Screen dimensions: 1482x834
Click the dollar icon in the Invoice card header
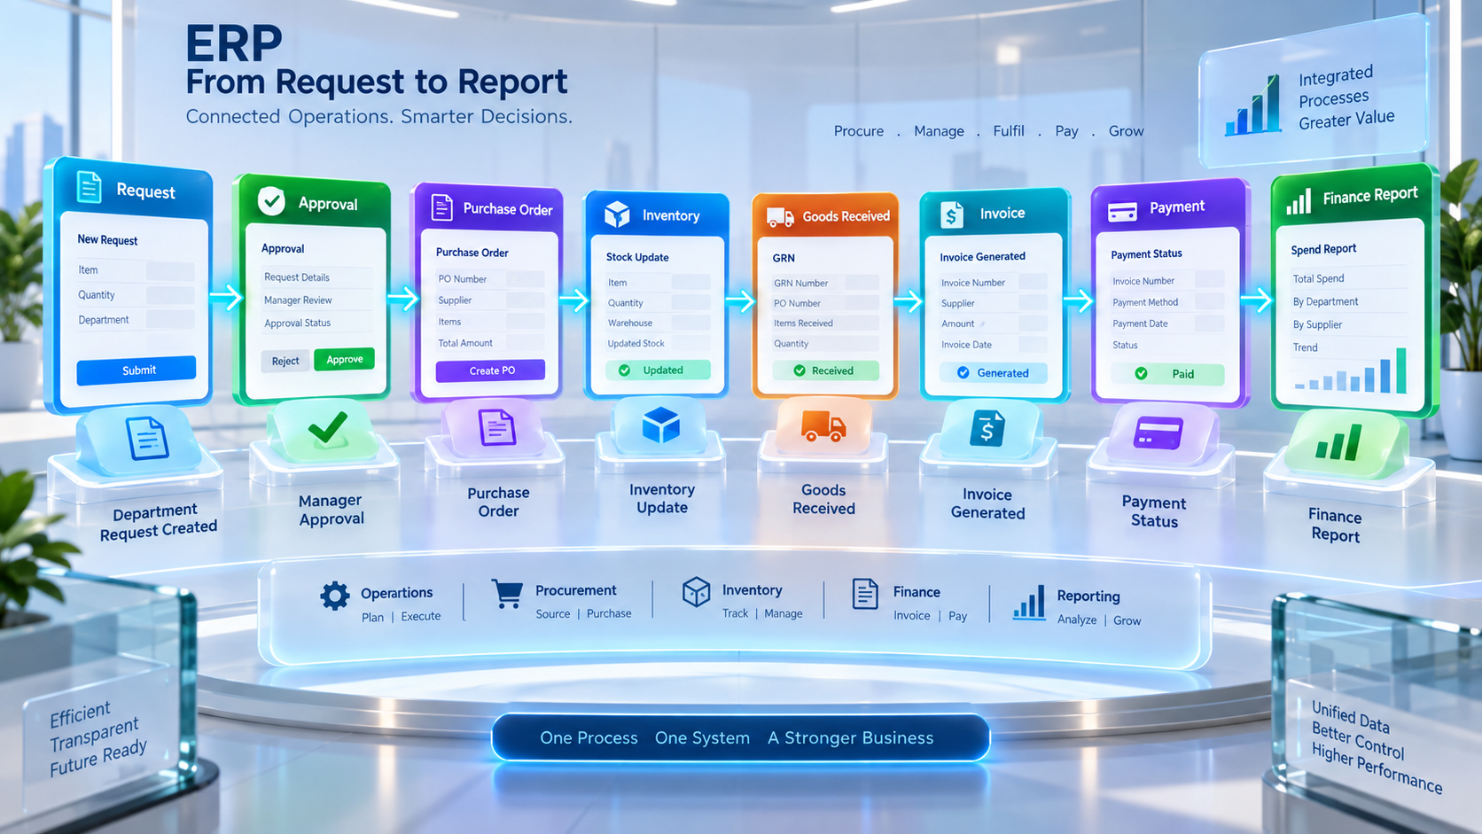point(952,214)
